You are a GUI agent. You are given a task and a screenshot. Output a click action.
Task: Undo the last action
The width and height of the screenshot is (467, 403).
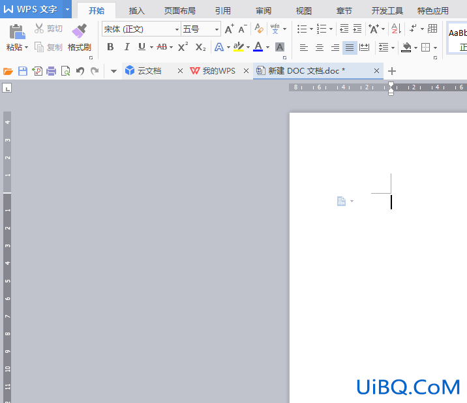pos(80,71)
